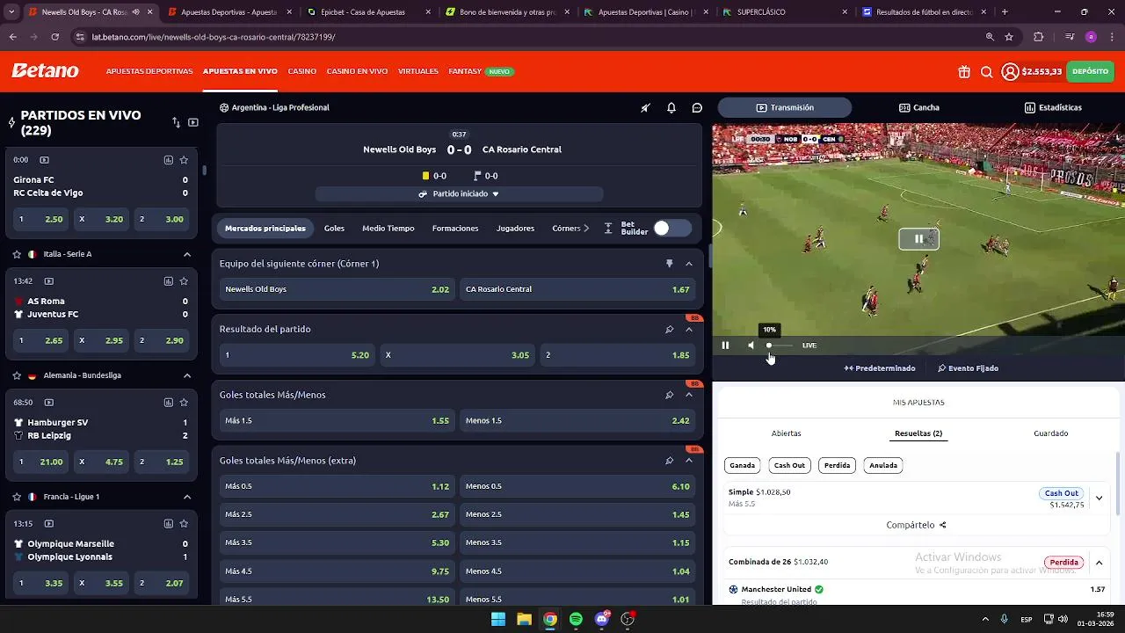
Task: Collapse Goles totales Más/Menos (extra) market
Action: (x=689, y=461)
